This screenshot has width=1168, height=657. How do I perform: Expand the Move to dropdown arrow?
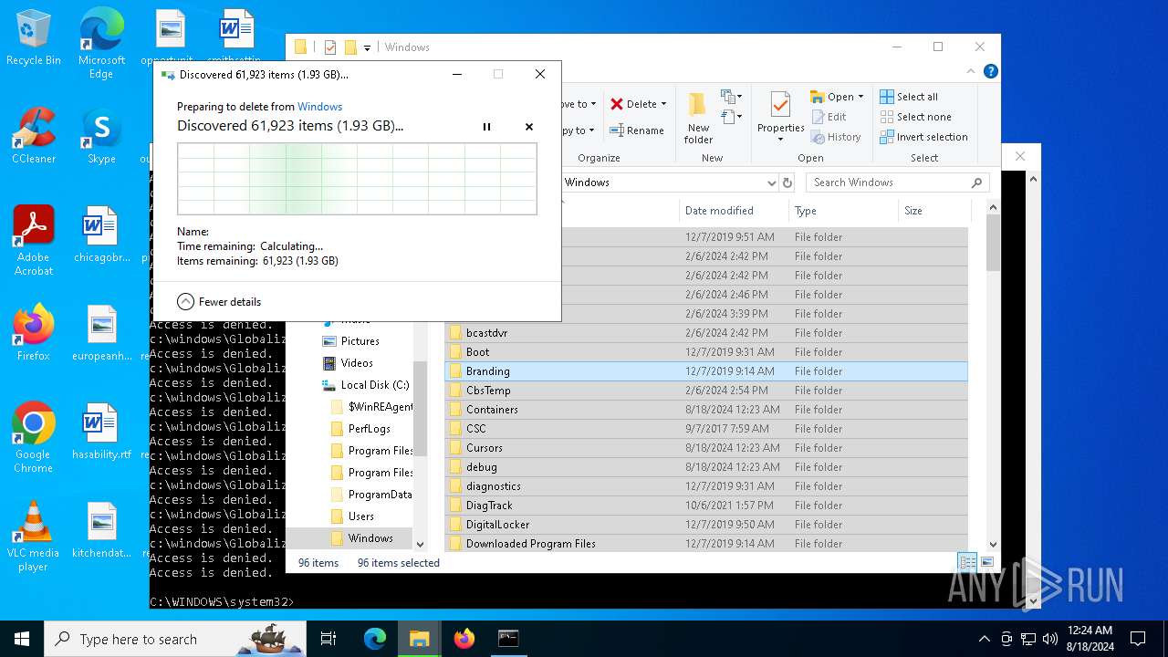click(593, 104)
